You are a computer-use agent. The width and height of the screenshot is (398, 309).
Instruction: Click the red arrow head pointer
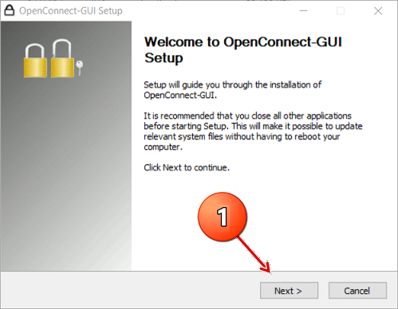point(266,268)
